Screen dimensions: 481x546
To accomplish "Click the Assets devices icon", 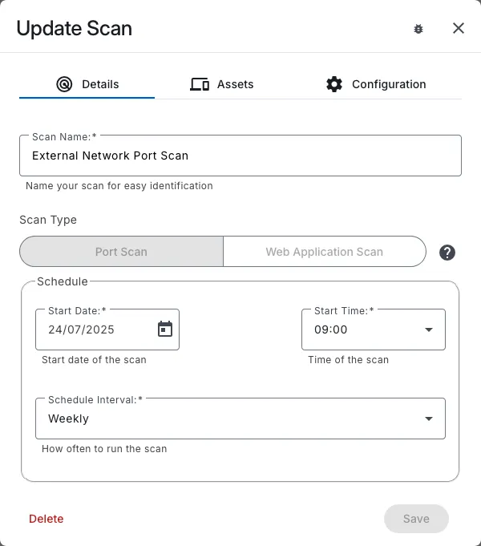I will tap(200, 84).
